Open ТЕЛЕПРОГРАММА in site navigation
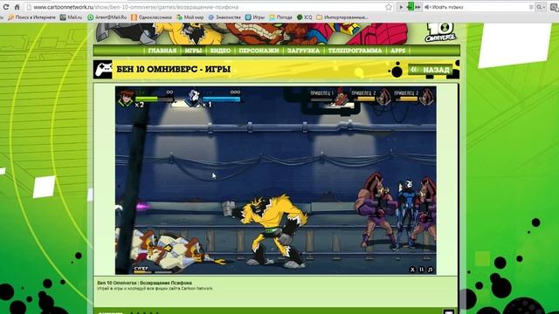Viewport: 559px width, 314px height. [355, 51]
